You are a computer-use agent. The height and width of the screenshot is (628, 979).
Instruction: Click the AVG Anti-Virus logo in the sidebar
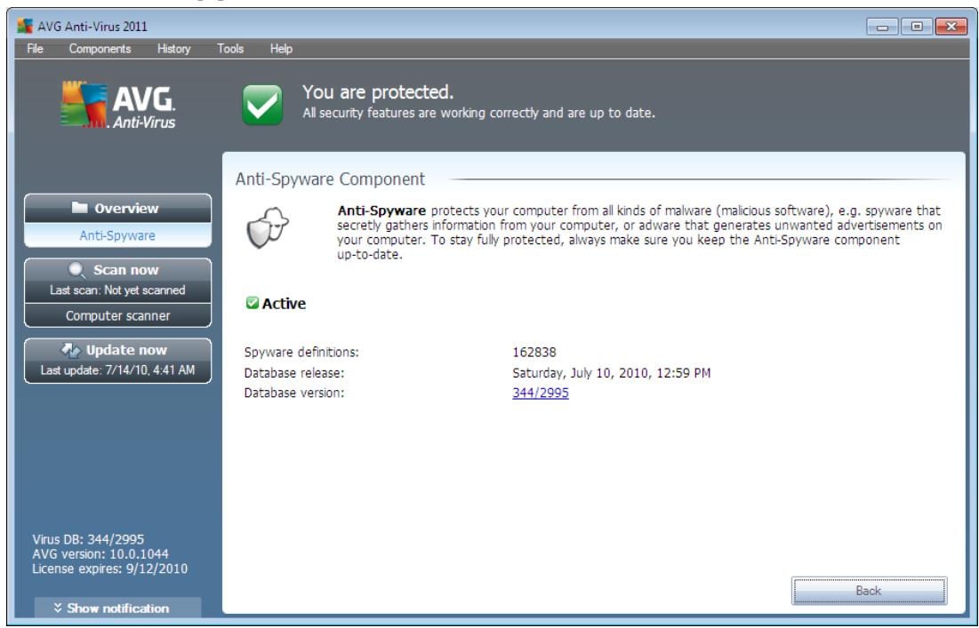[118, 106]
